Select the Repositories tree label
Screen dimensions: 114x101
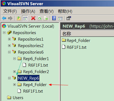(24, 33)
